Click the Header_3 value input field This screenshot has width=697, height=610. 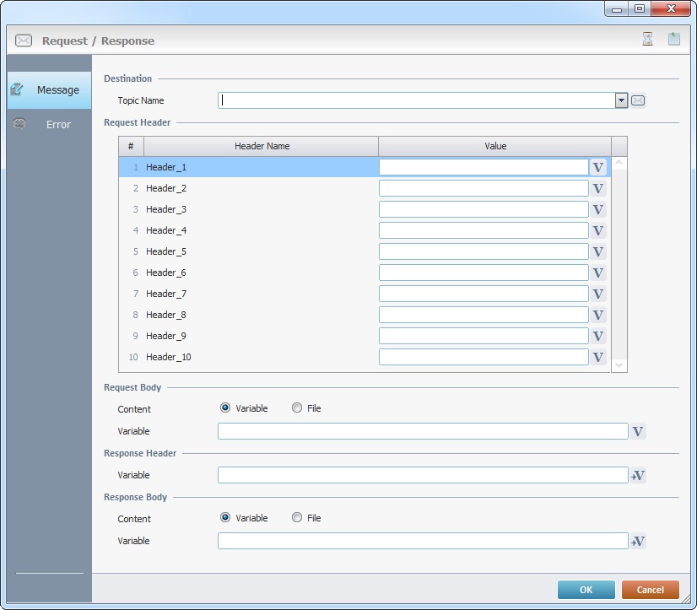483,209
